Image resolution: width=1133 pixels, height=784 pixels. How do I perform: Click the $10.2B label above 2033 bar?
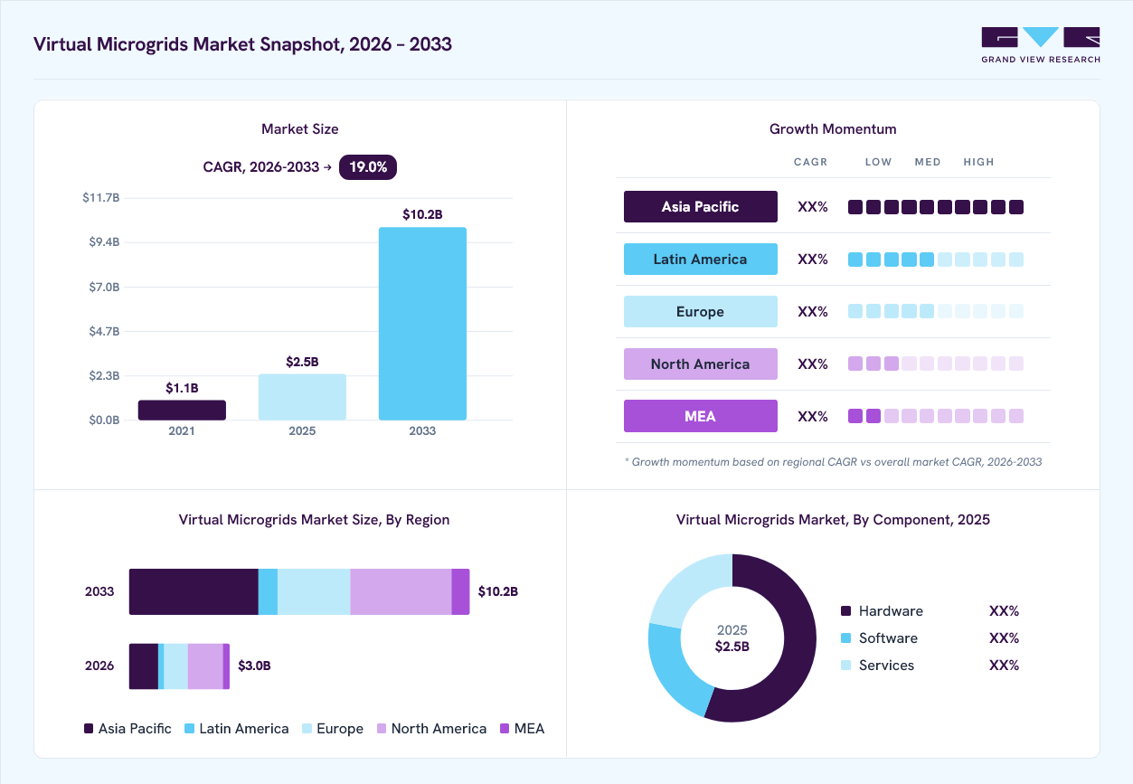tap(422, 214)
